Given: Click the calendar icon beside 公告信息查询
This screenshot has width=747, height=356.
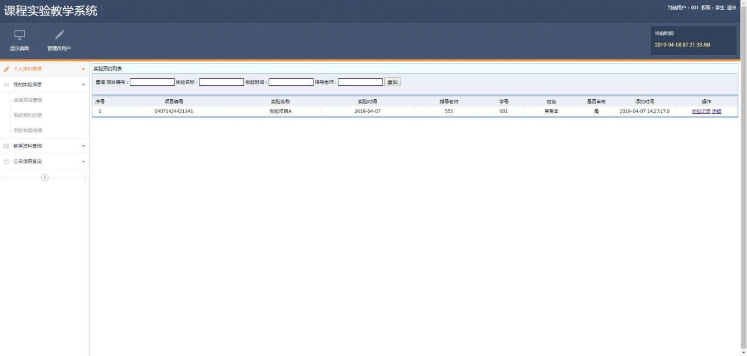Looking at the screenshot, I should pos(6,162).
